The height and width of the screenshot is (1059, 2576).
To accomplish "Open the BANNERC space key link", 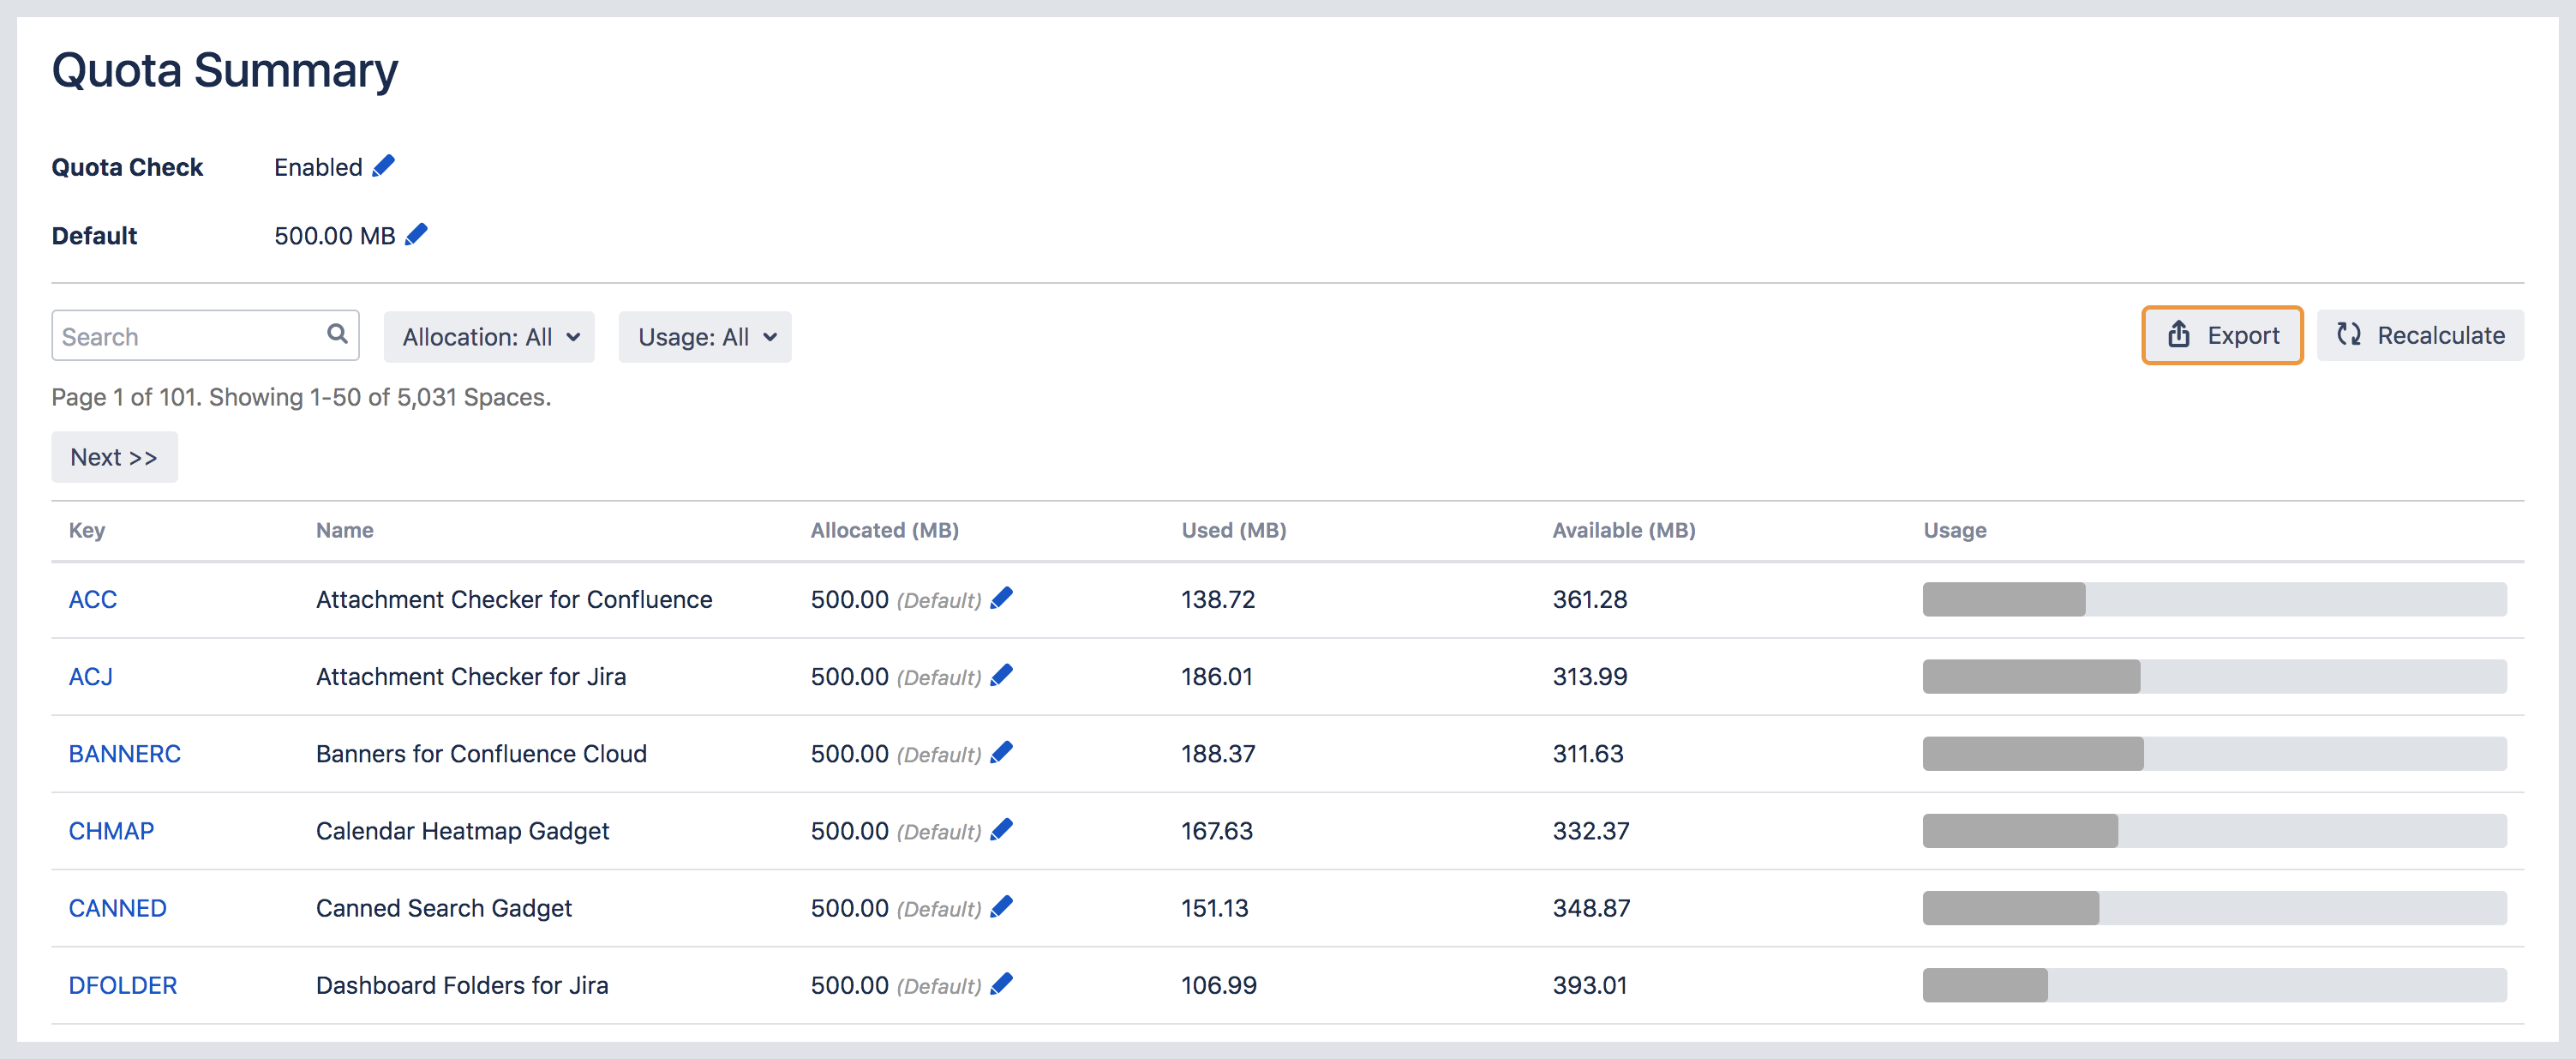I will tap(124, 754).
